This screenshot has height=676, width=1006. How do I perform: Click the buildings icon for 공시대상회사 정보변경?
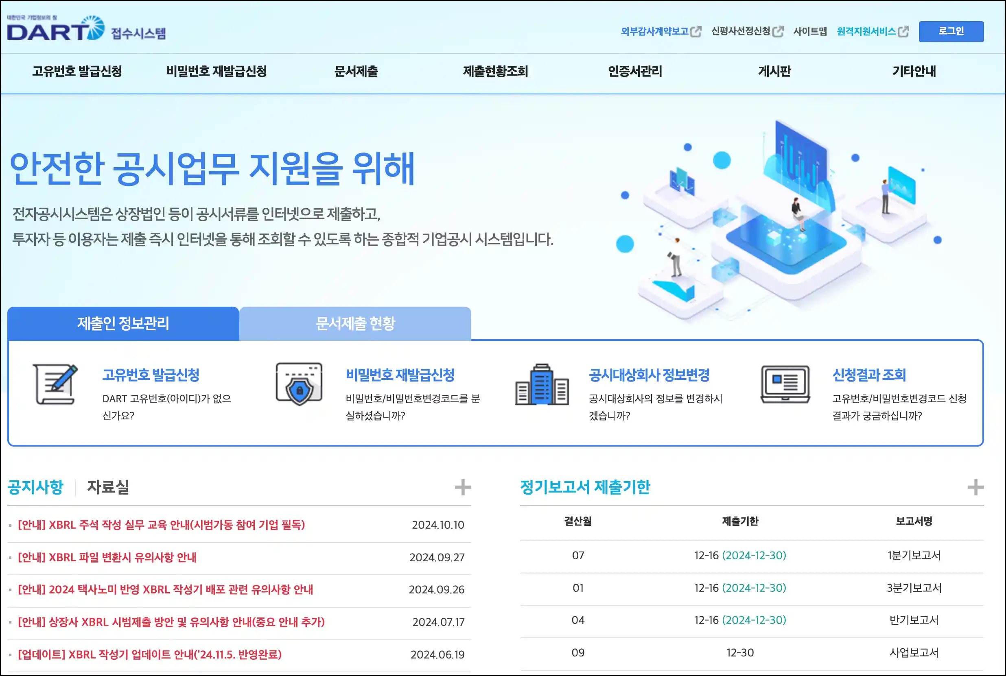click(x=542, y=384)
